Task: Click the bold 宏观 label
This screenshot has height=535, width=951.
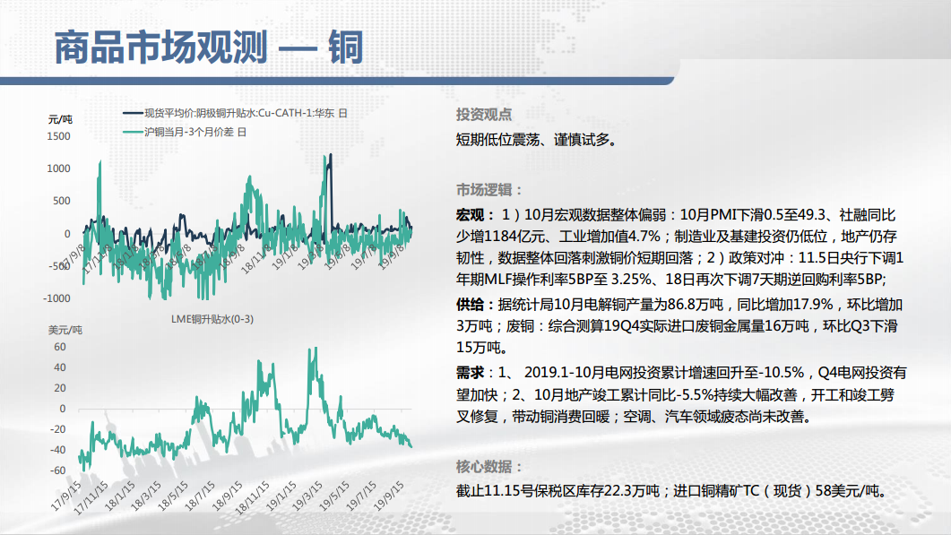Action: (474, 216)
